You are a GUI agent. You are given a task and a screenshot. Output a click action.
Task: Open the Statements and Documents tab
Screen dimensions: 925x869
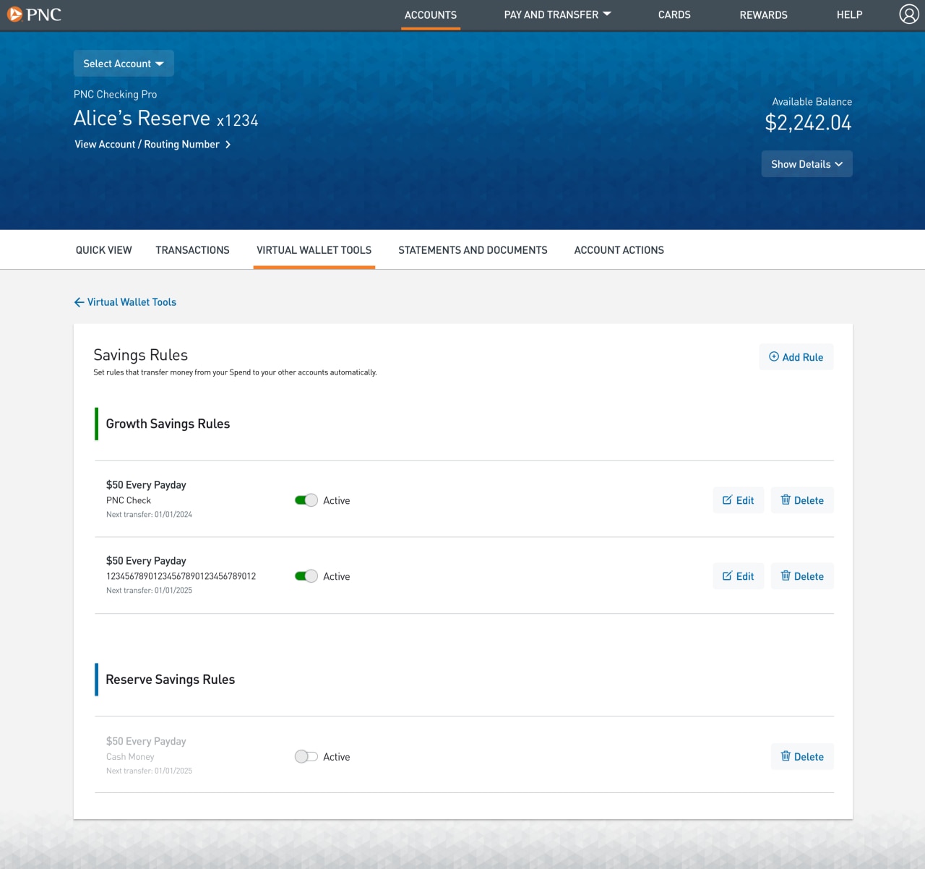click(473, 249)
